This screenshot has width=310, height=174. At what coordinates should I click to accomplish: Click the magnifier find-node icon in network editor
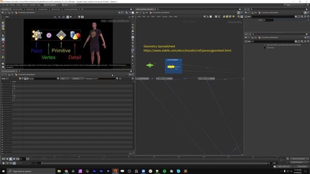(x=239, y=17)
